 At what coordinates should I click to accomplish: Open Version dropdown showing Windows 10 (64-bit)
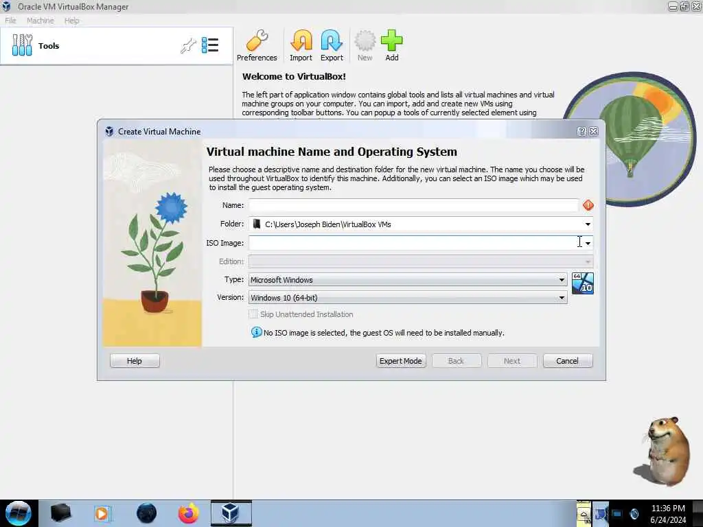pyautogui.click(x=408, y=298)
